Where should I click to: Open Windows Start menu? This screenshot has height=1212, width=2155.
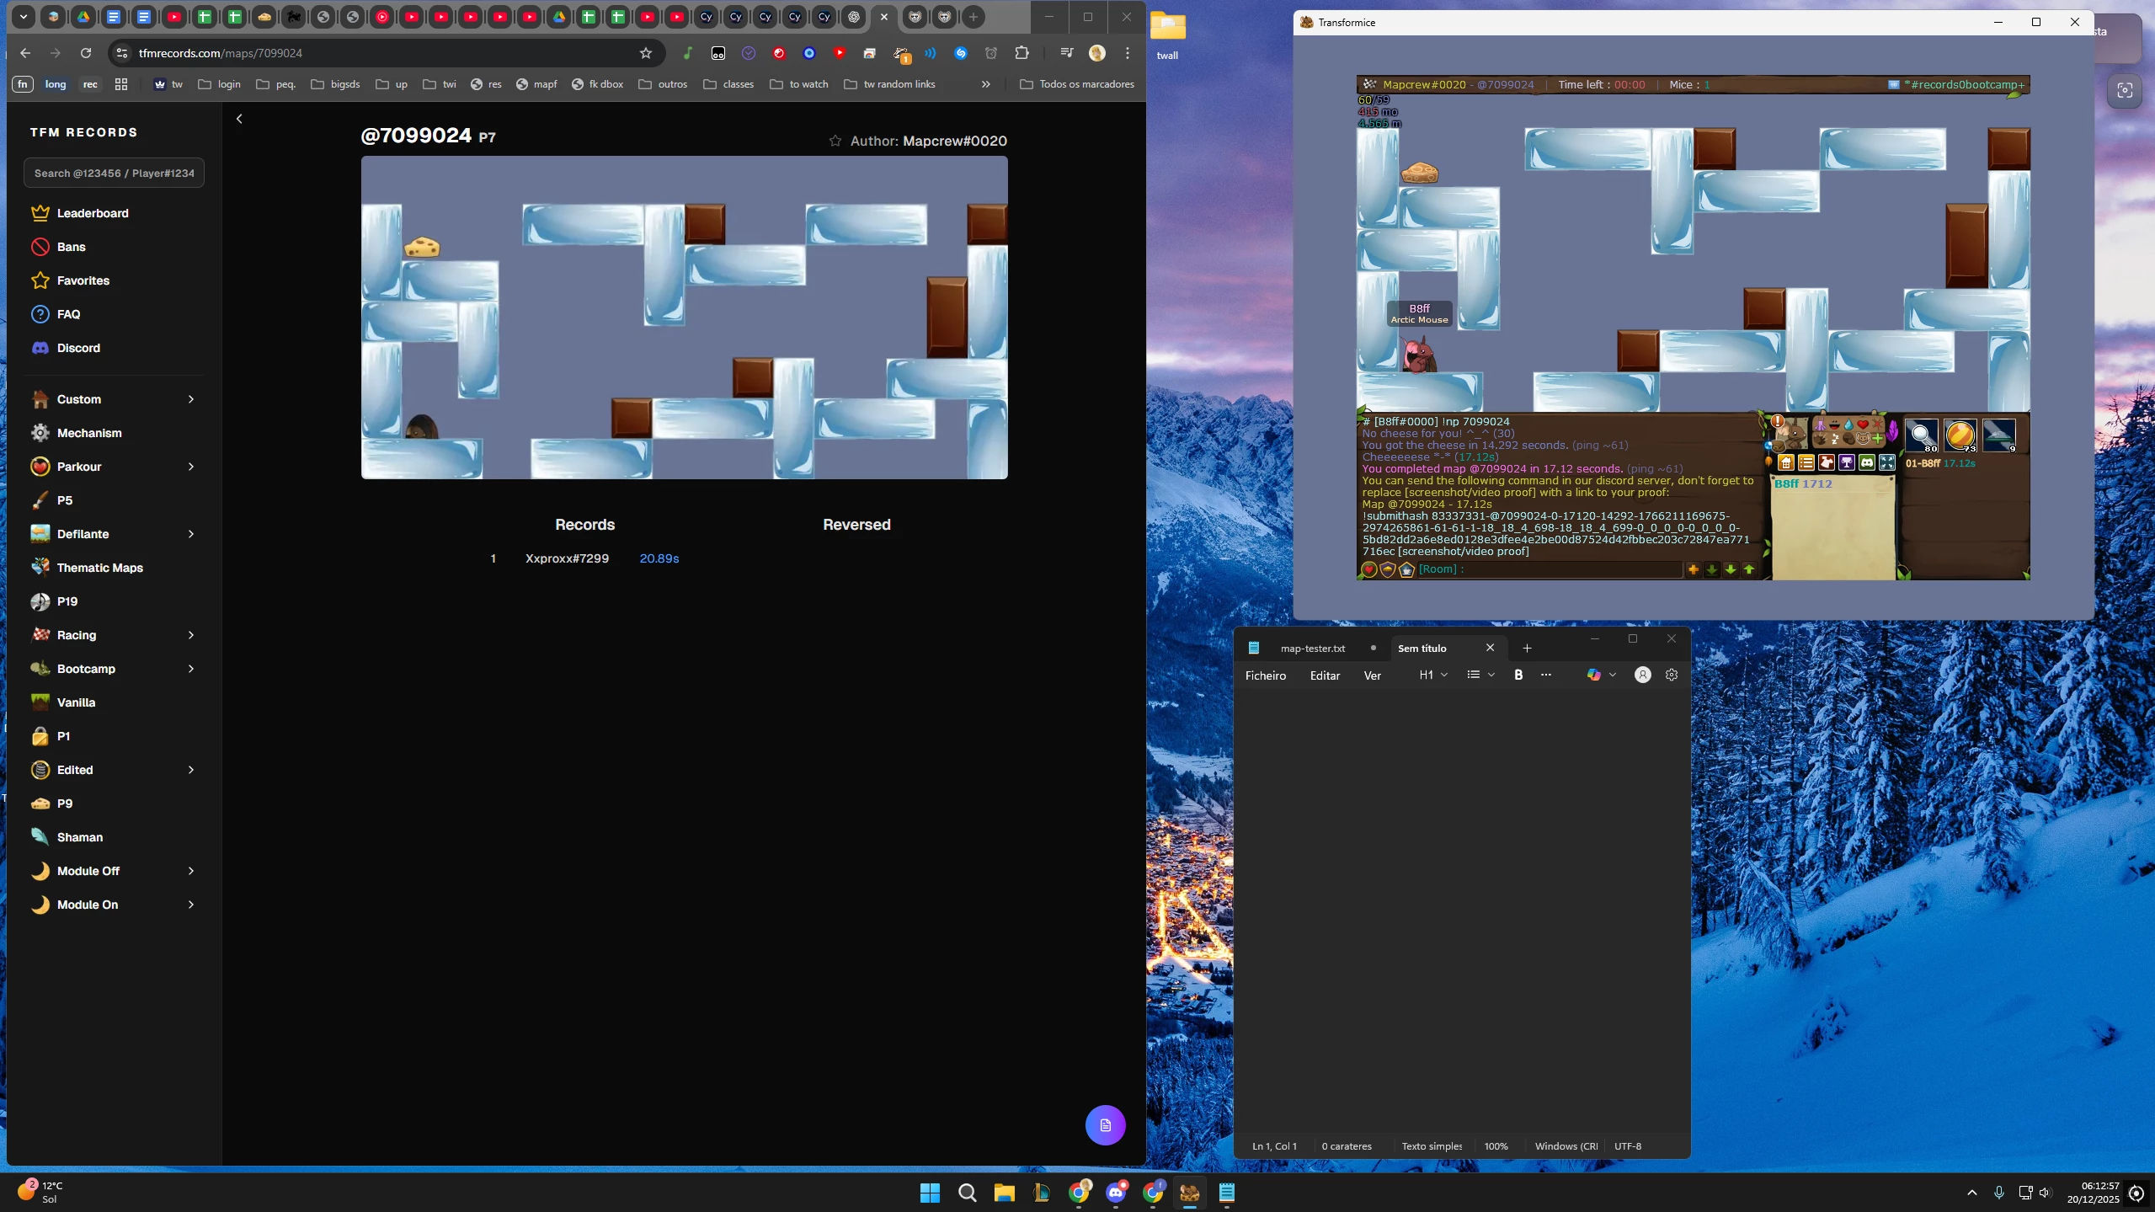pyautogui.click(x=930, y=1193)
